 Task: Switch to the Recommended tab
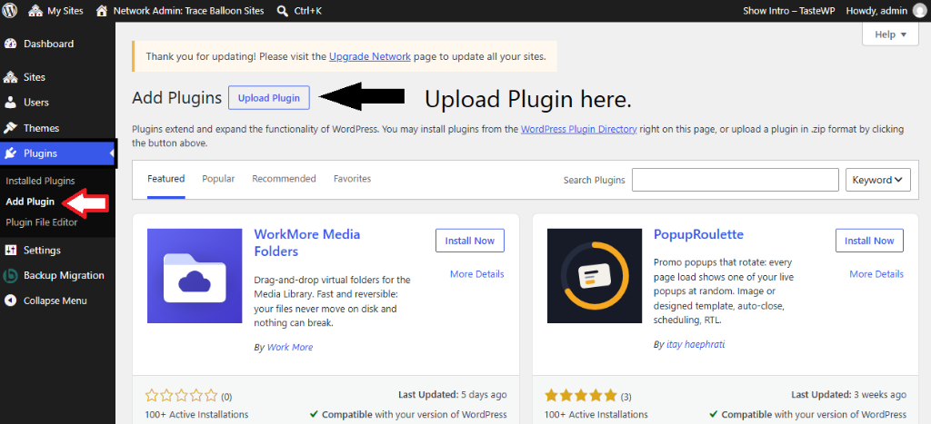tap(284, 179)
